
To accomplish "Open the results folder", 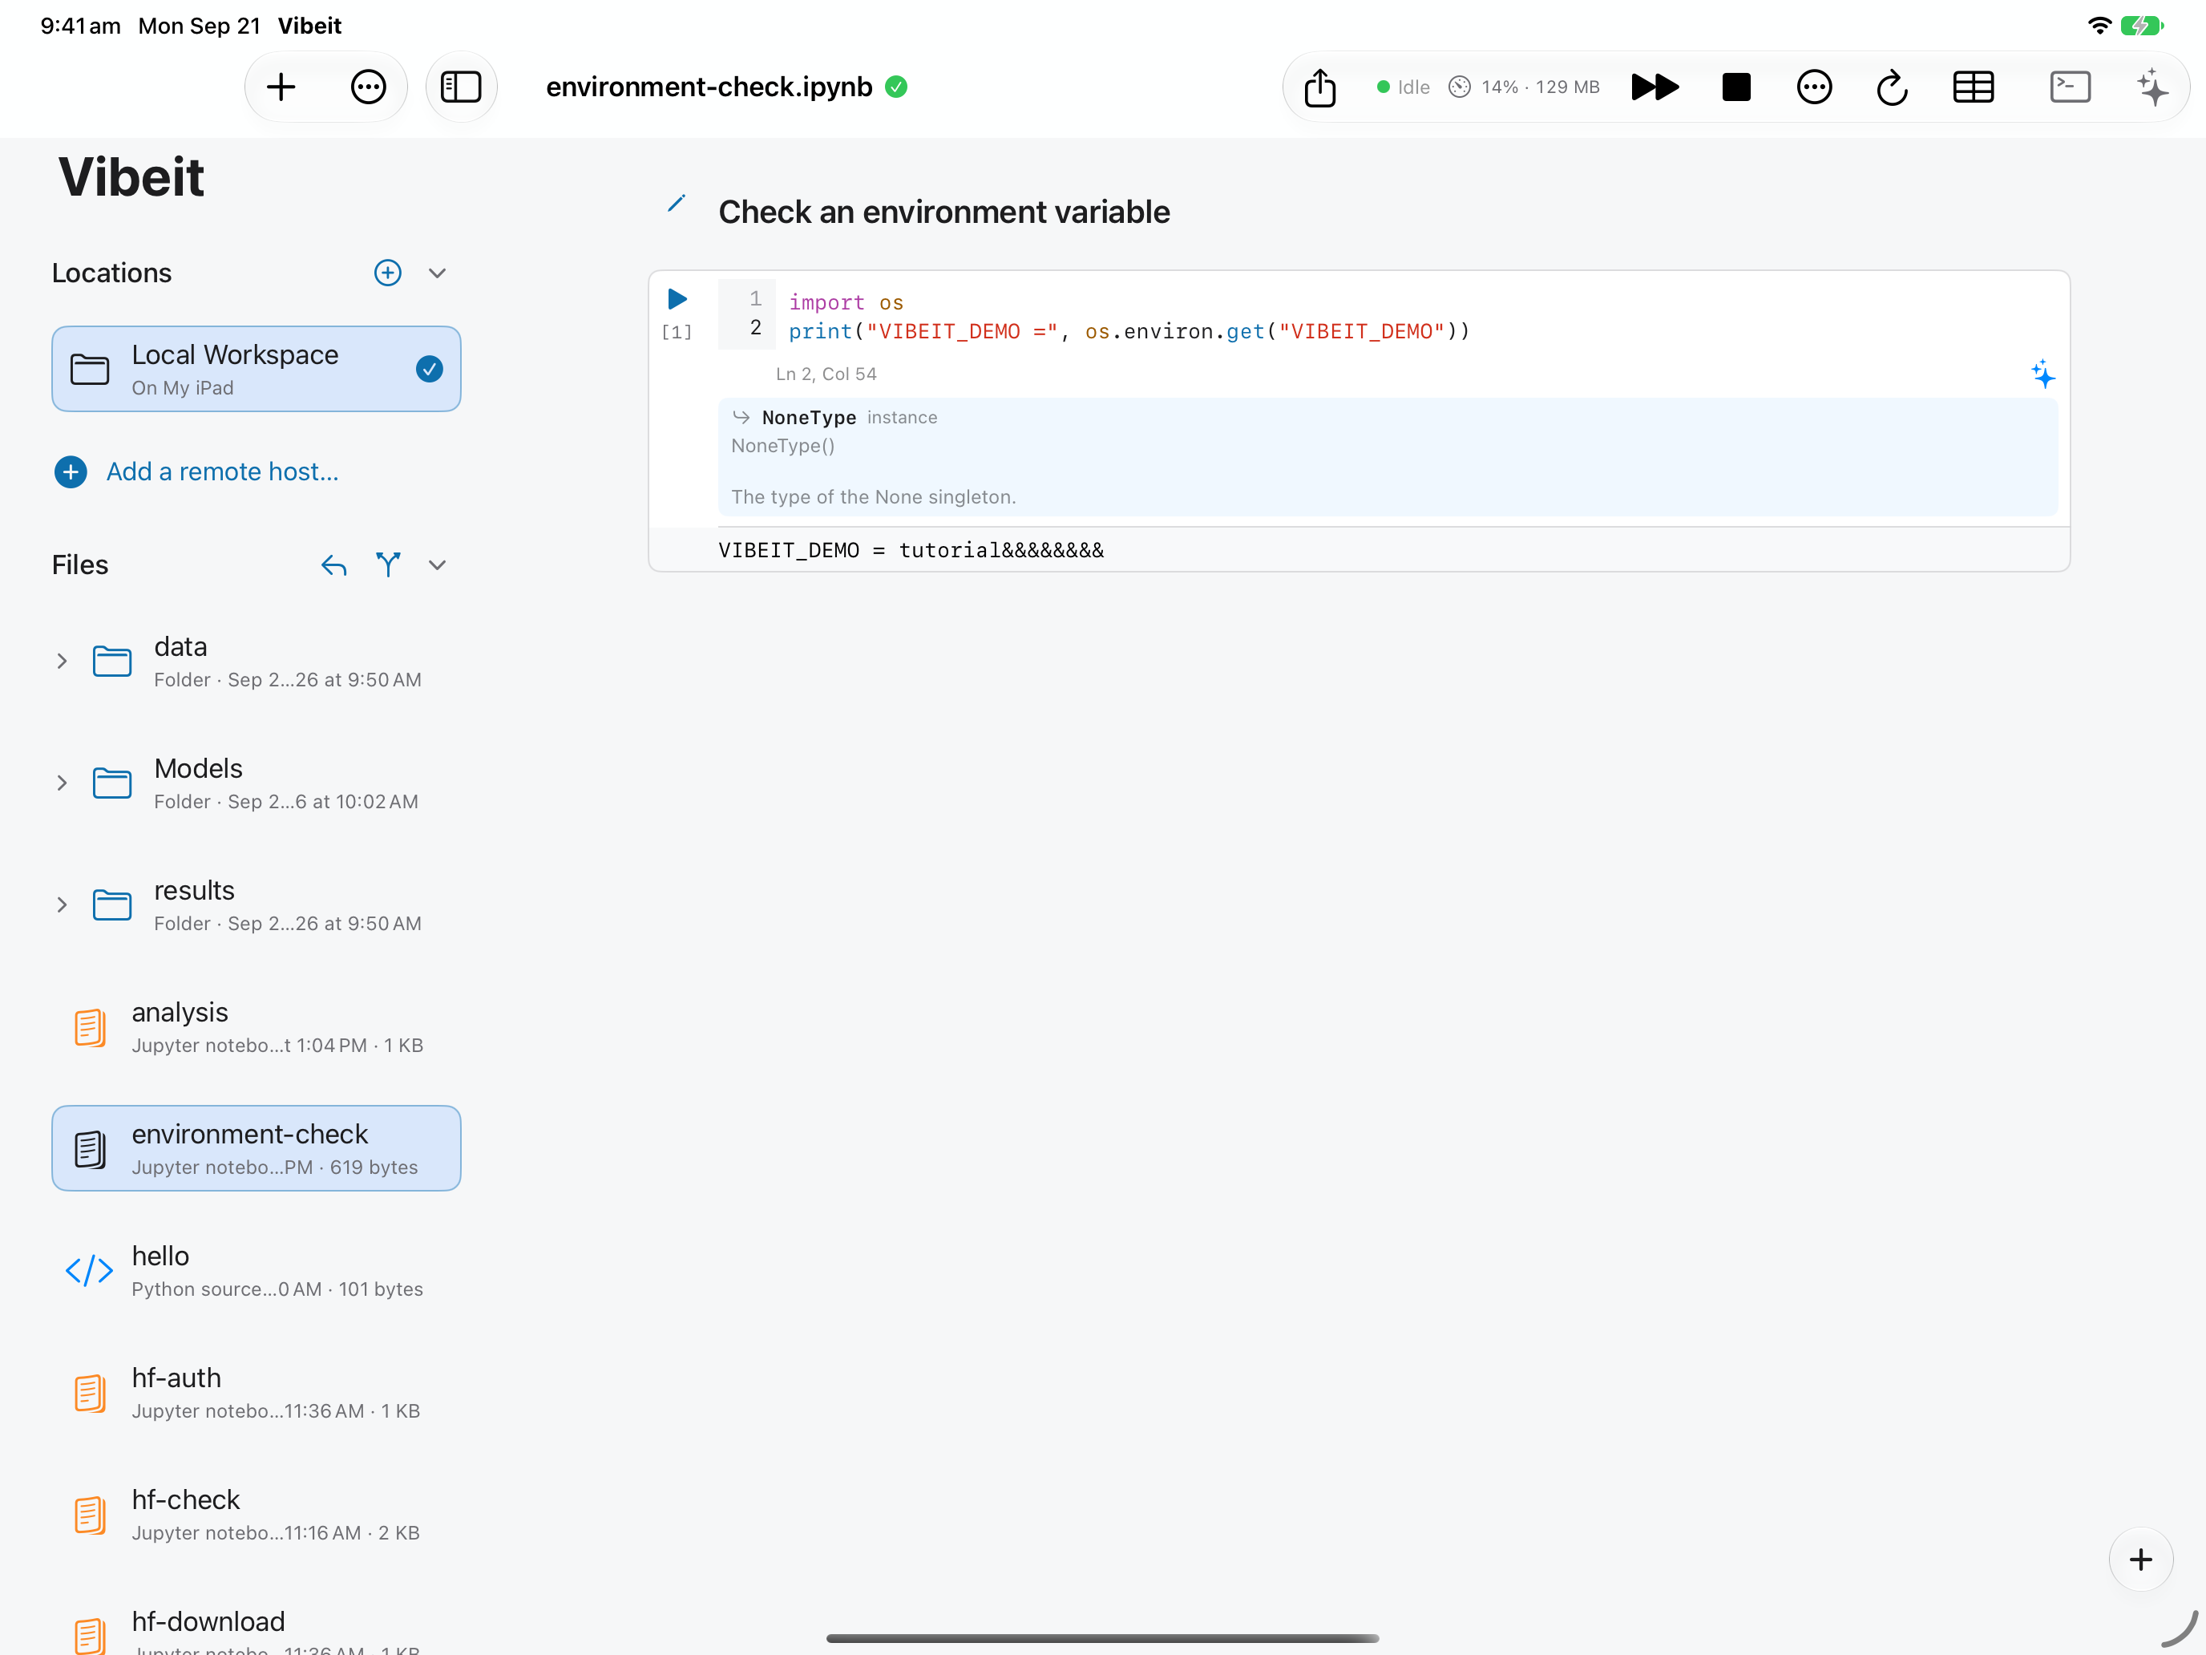I will 257,904.
